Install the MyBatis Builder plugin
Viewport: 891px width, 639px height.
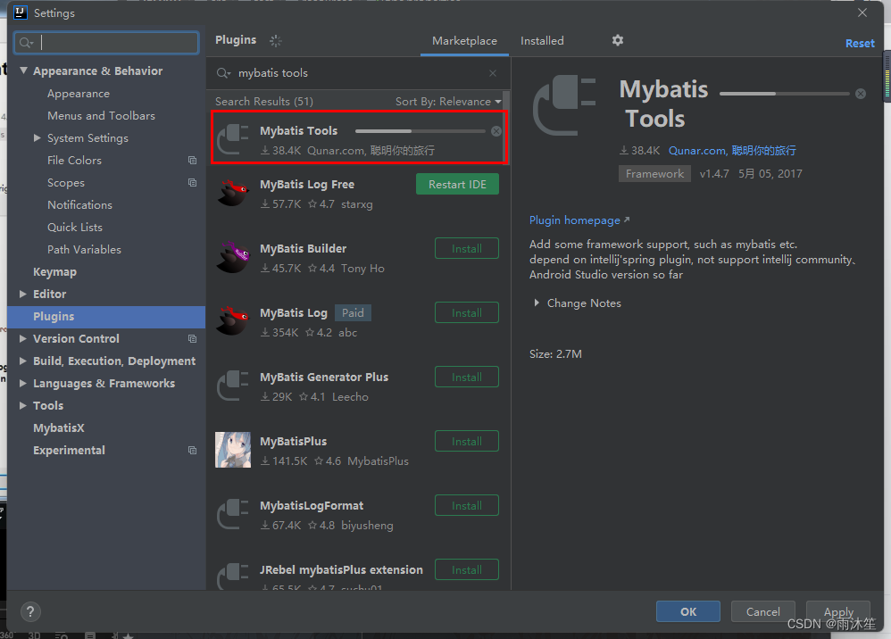click(x=467, y=248)
